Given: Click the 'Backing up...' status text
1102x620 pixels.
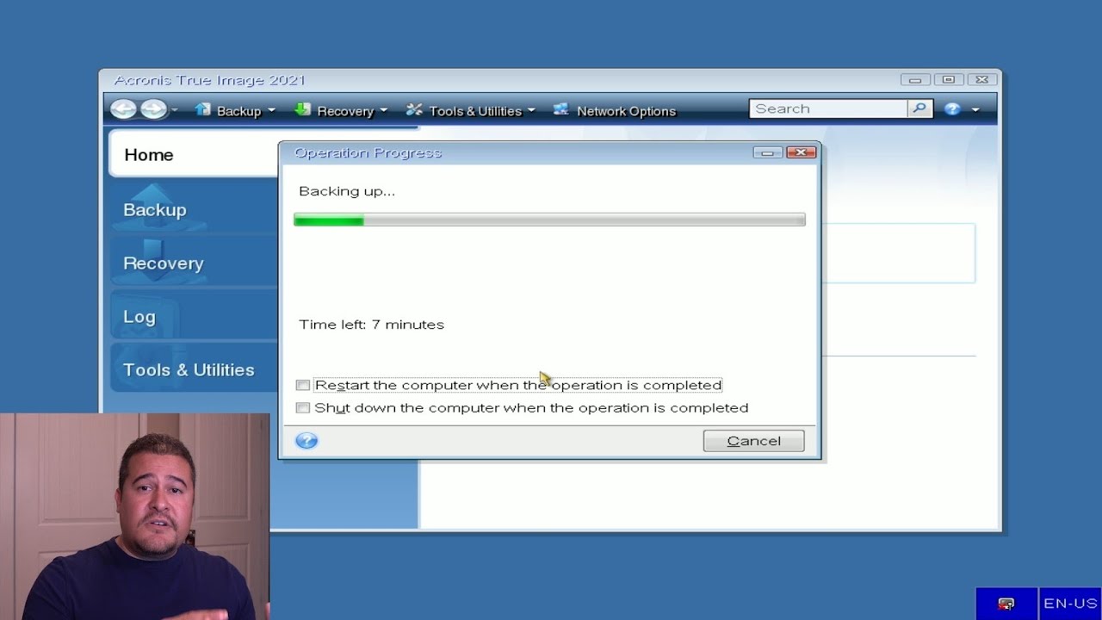Looking at the screenshot, I should coord(347,191).
